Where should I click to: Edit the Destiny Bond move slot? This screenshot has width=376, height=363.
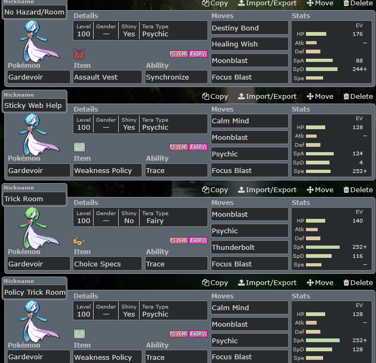click(250, 28)
